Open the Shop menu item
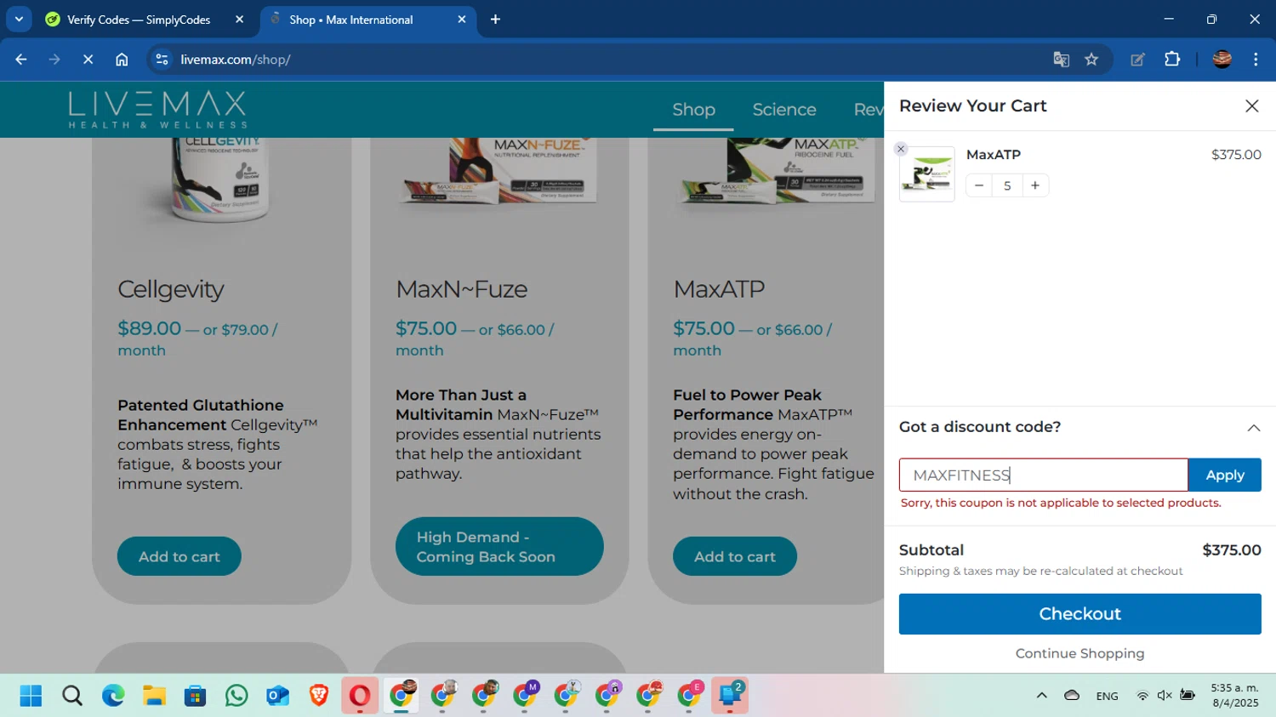The image size is (1276, 717). click(x=693, y=110)
